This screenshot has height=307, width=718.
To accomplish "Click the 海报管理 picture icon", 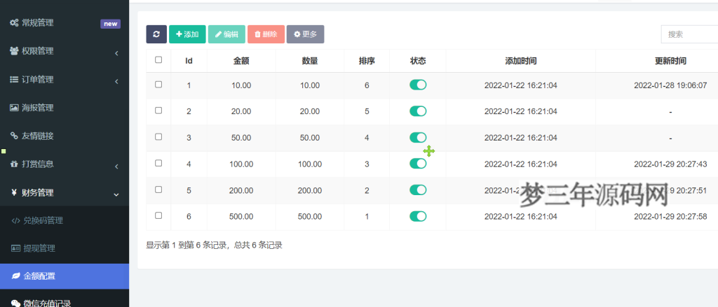I will coord(14,108).
